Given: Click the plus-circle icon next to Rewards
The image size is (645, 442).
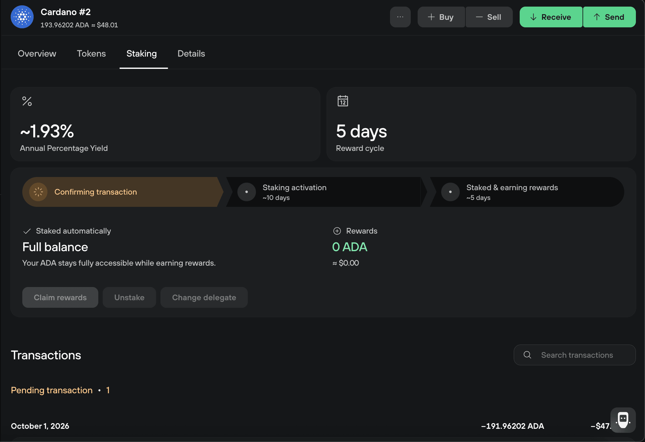Looking at the screenshot, I should click(x=337, y=231).
